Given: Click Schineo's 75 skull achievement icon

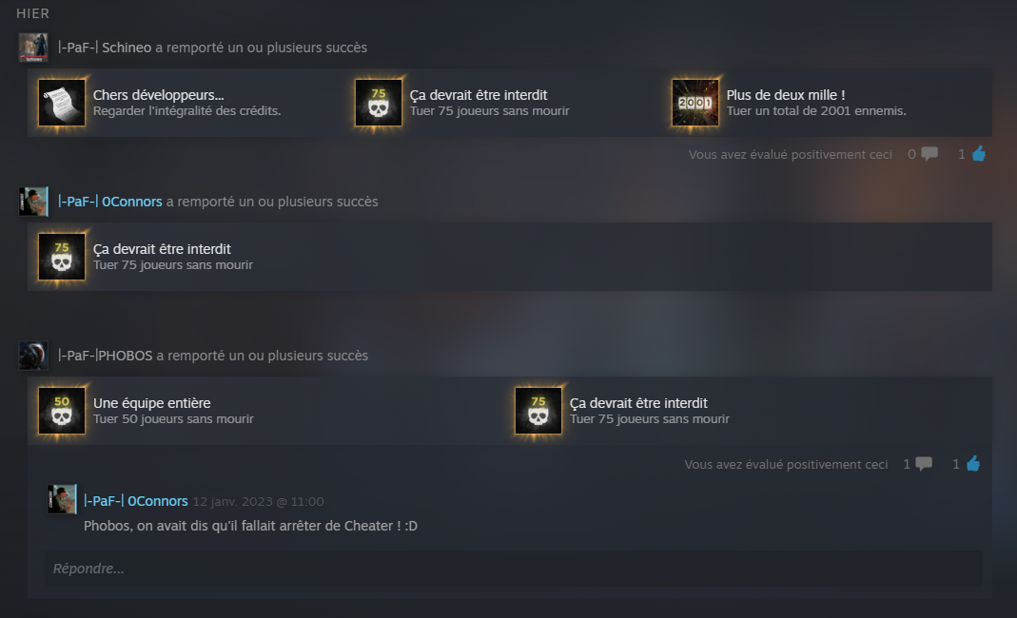Looking at the screenshot, I should point(378,103).
